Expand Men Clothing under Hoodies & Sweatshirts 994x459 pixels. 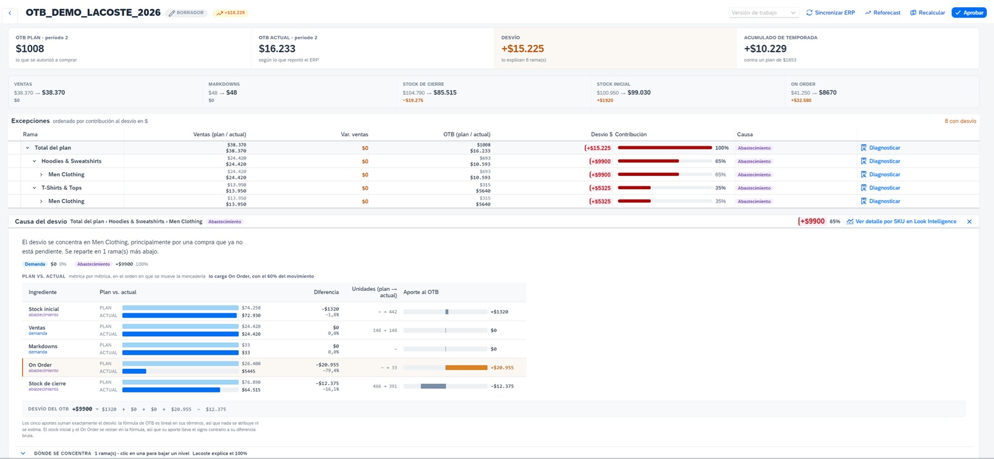[x=41, y=174]
